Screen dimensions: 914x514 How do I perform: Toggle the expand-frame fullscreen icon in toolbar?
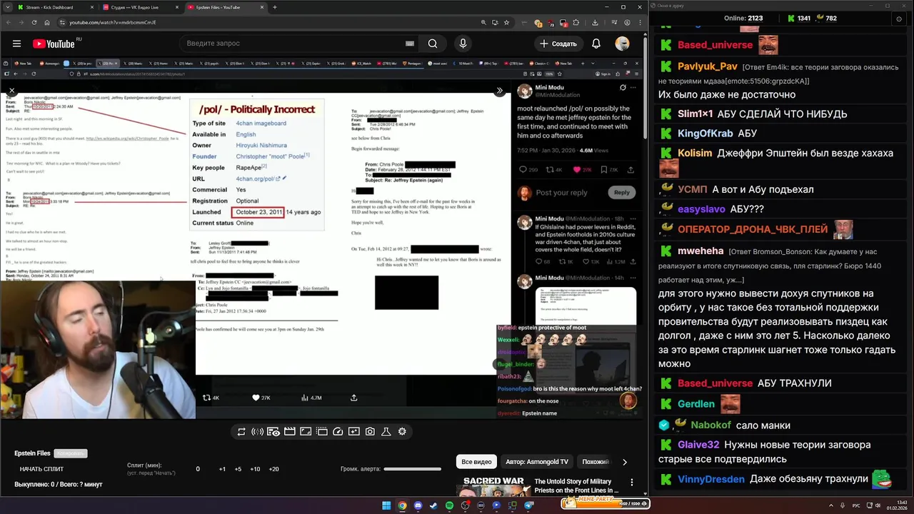(x=306, y=432)
